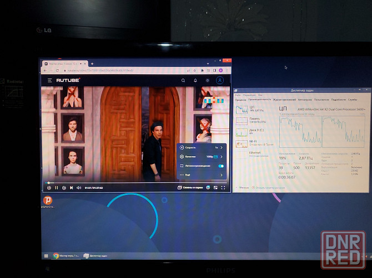Select Wi-Fi in performance list
372x278 pixels.
[254, 143]
